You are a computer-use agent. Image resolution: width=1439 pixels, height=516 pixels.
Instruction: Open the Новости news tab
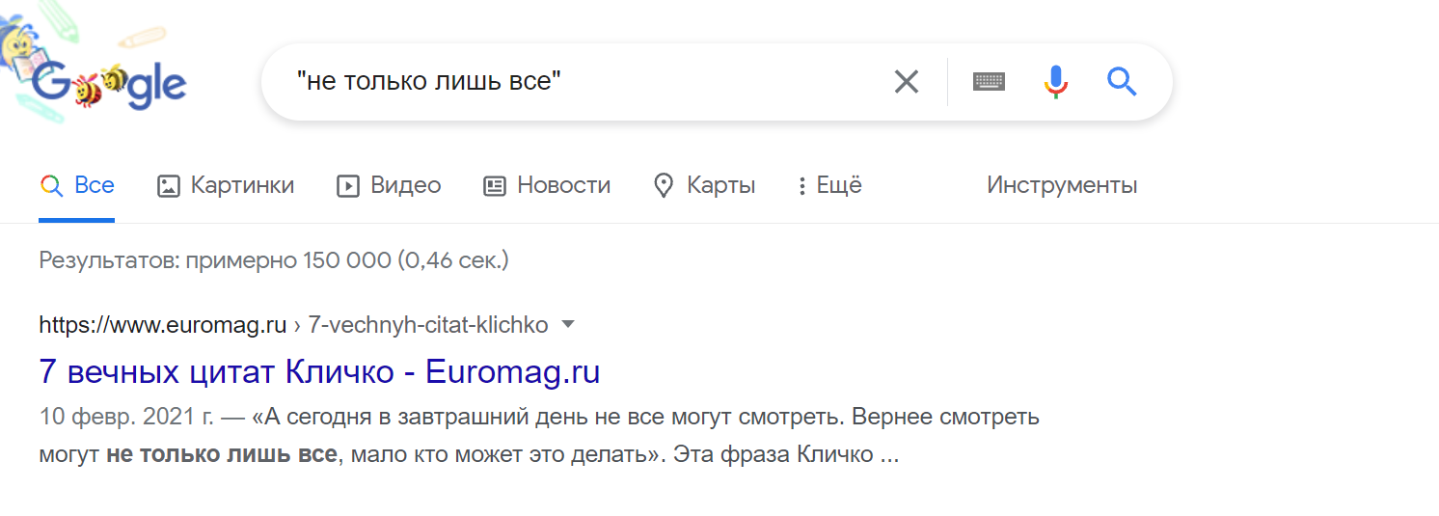click(547, 185)
